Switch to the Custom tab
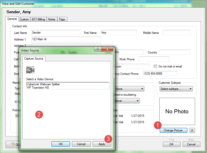 (24, 19)
